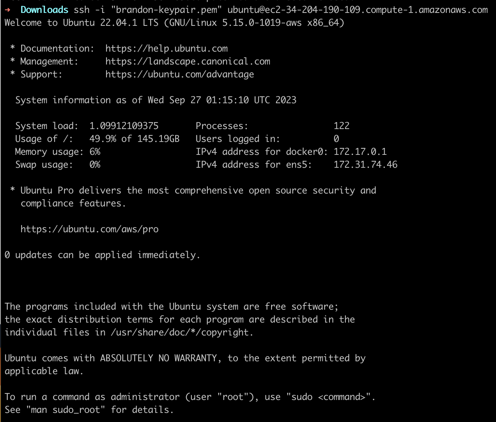This screenshot has height=422, width=496.
Task: Open the landscape.canonical.com management link
Action: pyautogui.click(x=188, y=61)
